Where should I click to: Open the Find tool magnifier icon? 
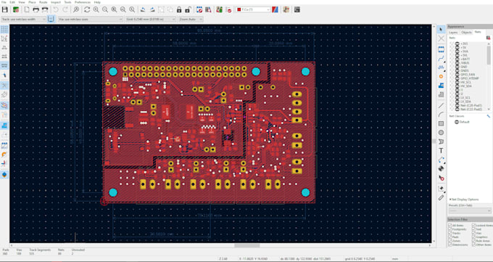(x=76, y=9)
